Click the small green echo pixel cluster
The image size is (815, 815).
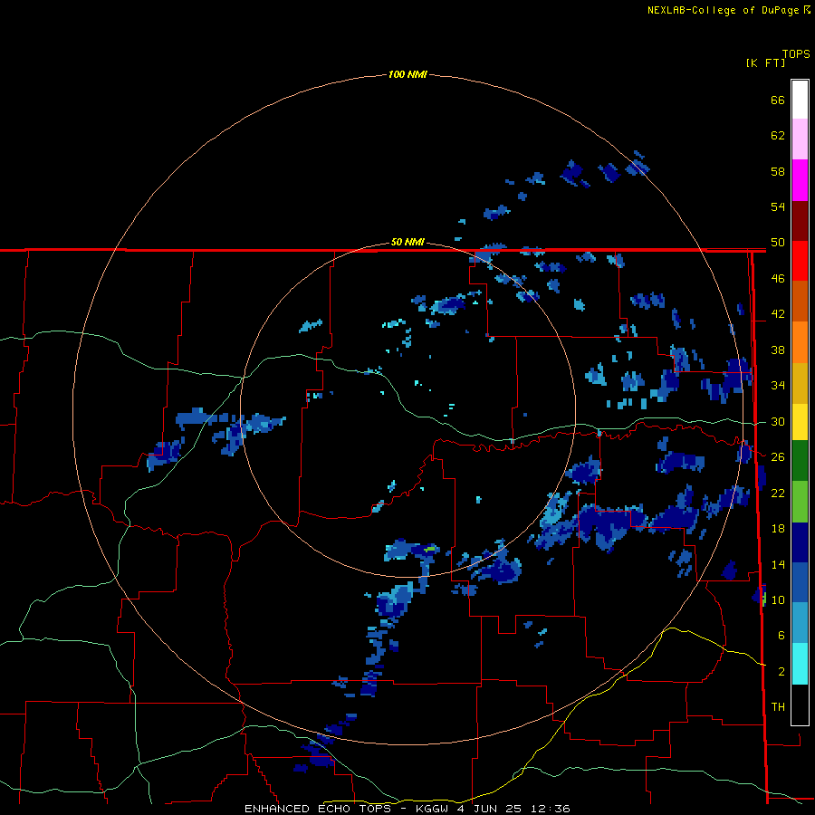[430, 549]
